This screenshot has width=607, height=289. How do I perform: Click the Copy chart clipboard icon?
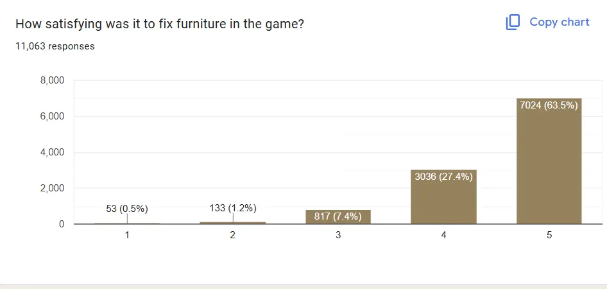[x=513, y=22]
